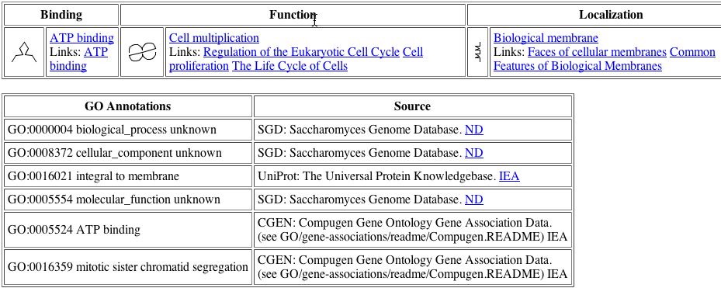Open Regulation of the Eukaryotic Cell Cycle link
This screenshot has height=288, width=721.
[301, 52]
